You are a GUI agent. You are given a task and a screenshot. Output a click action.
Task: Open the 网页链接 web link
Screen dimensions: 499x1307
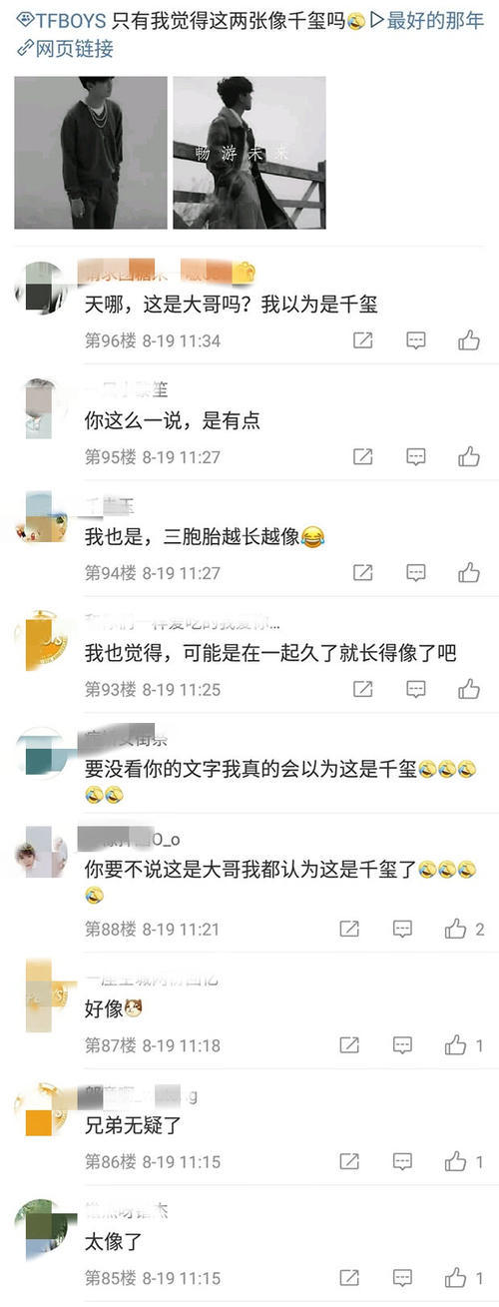pos(66,48)
